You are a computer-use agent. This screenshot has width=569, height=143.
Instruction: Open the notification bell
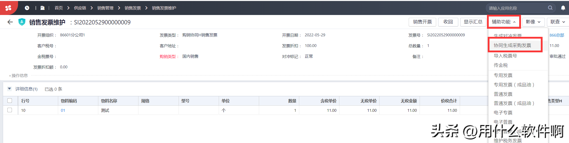tap(563, 8)
